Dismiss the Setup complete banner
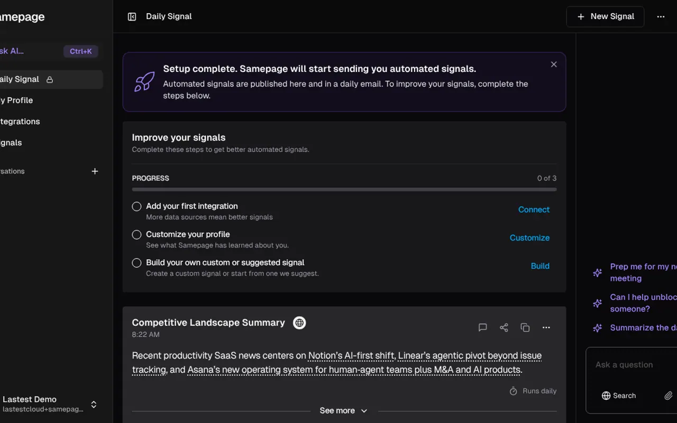This screenshot has width=677, height=423. point(554,65)
